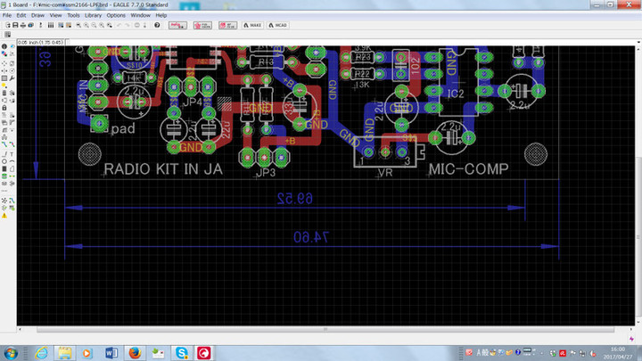This screenshot has width=642, height=361.
Task: Open the Library menu
Action: 93,15
